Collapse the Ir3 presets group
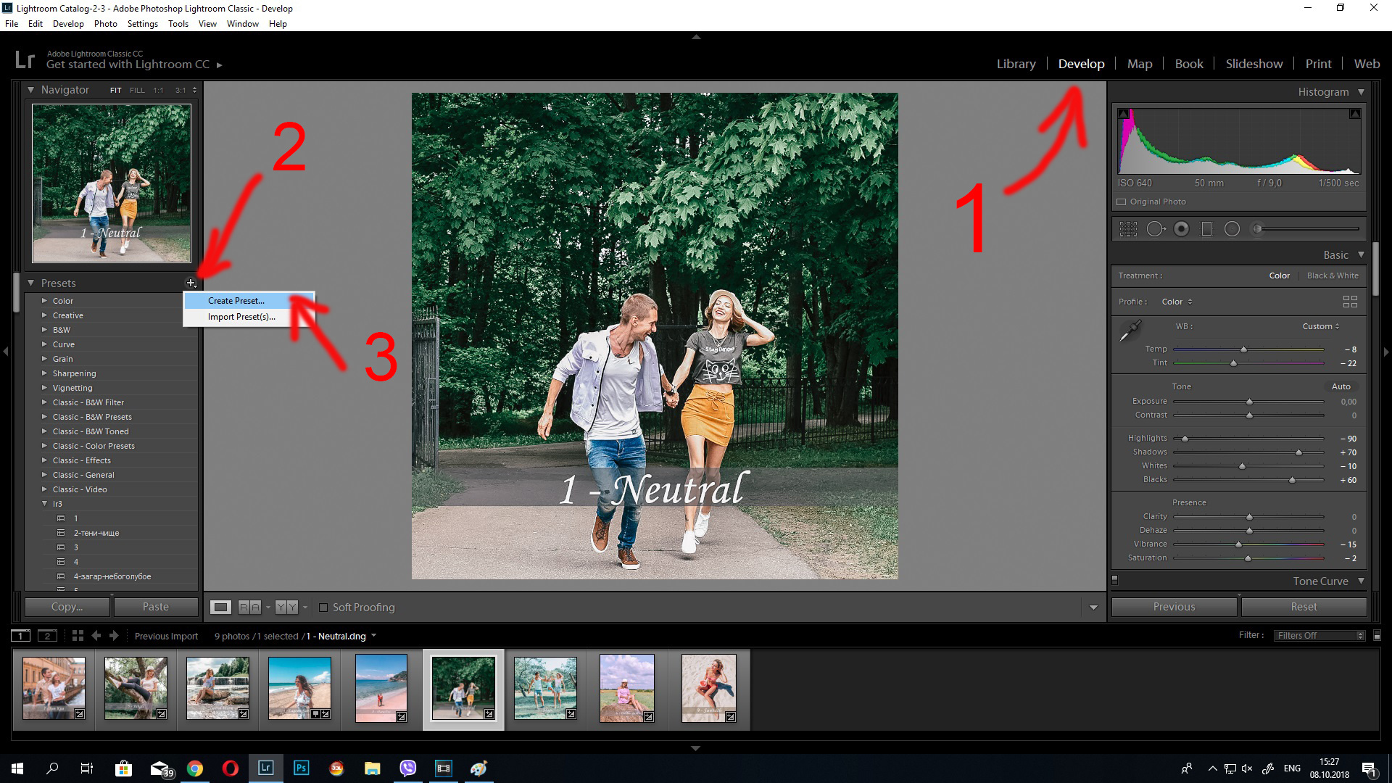 click(x=45, y=503)
